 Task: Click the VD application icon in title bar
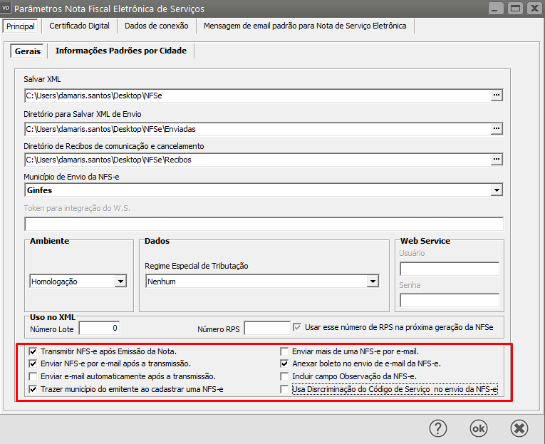pyautogui.click(x=7, y=9)
